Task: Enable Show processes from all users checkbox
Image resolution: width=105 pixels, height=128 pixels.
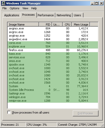Action: (x=9, y=113)
